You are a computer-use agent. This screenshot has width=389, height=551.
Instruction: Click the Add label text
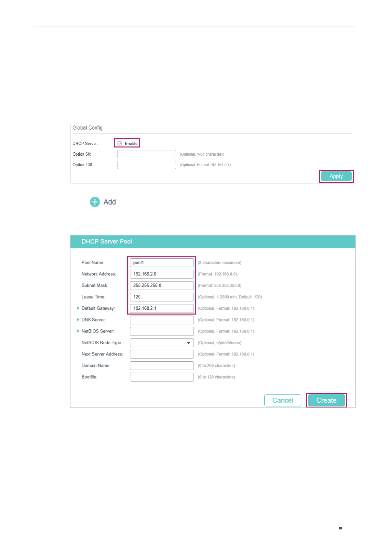(x=110, y=202)
